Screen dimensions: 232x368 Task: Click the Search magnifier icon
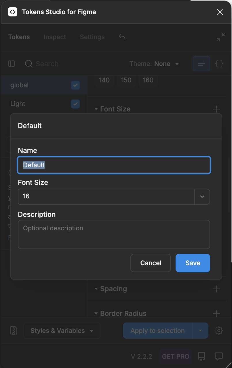[29, 64]
